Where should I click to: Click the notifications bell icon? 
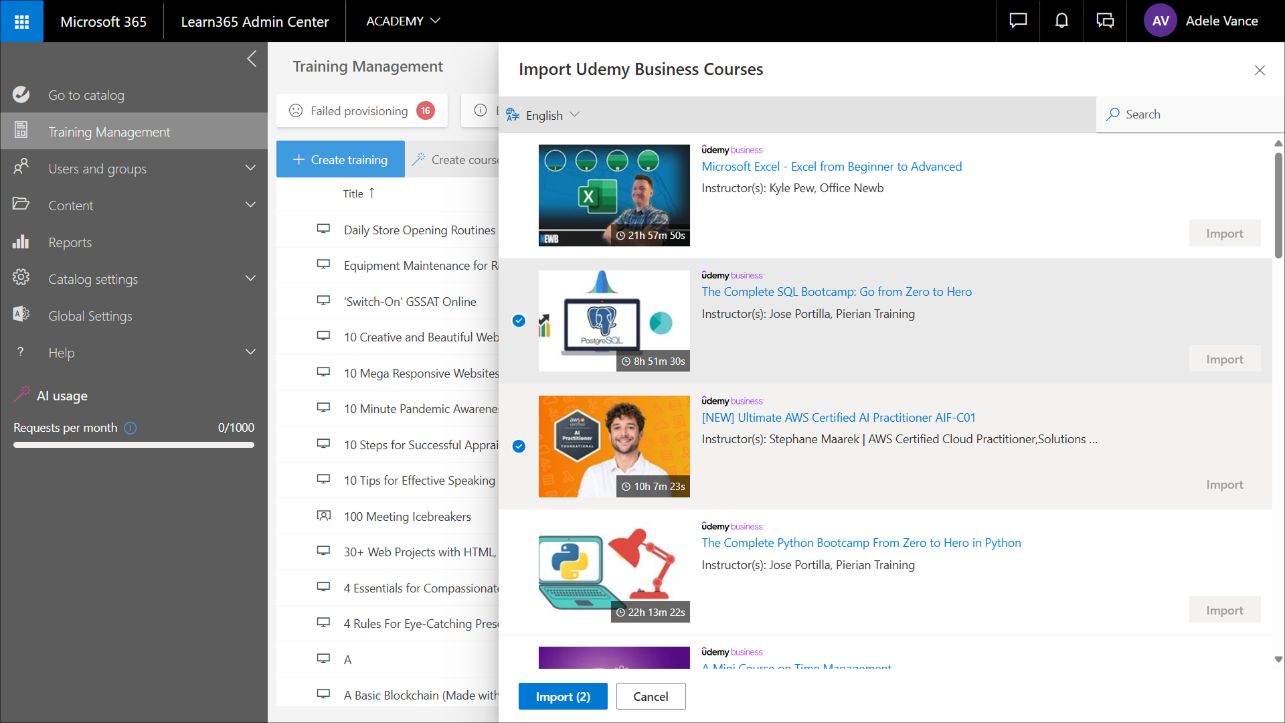click(x=1061, y=21)
